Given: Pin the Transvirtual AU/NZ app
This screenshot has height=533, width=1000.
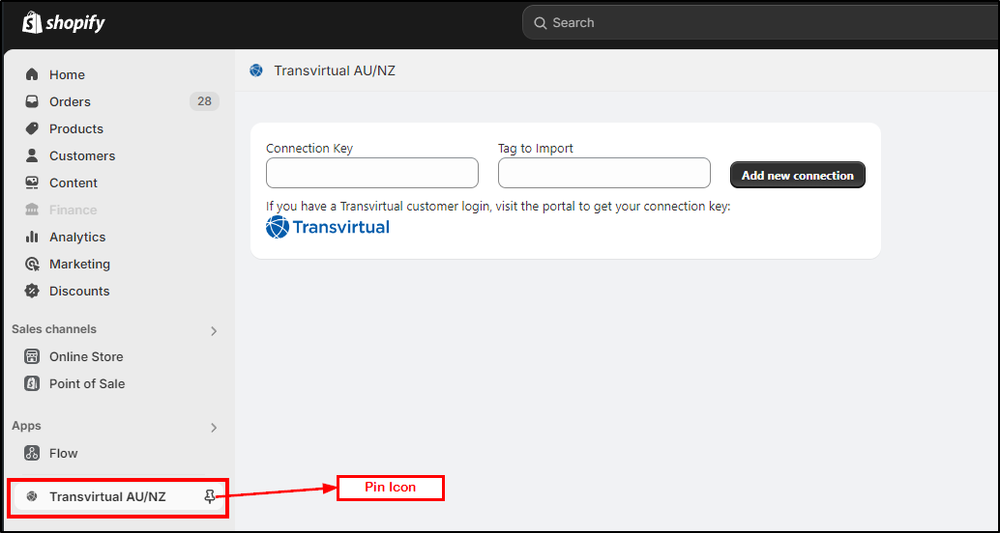Looking at the screenshot, I should click(x=210, y=496).
